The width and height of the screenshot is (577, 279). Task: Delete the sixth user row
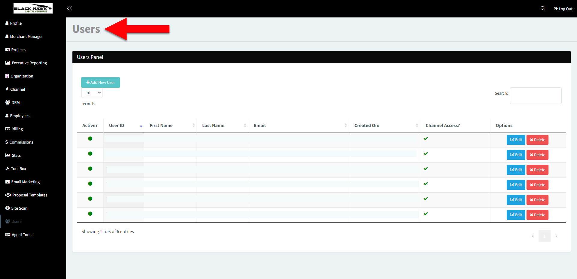pos(537,215)
